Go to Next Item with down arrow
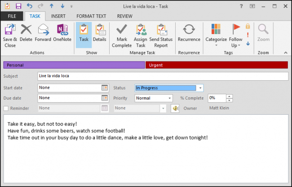The height and width of the screenshot is (187, 292). (62, 6)
